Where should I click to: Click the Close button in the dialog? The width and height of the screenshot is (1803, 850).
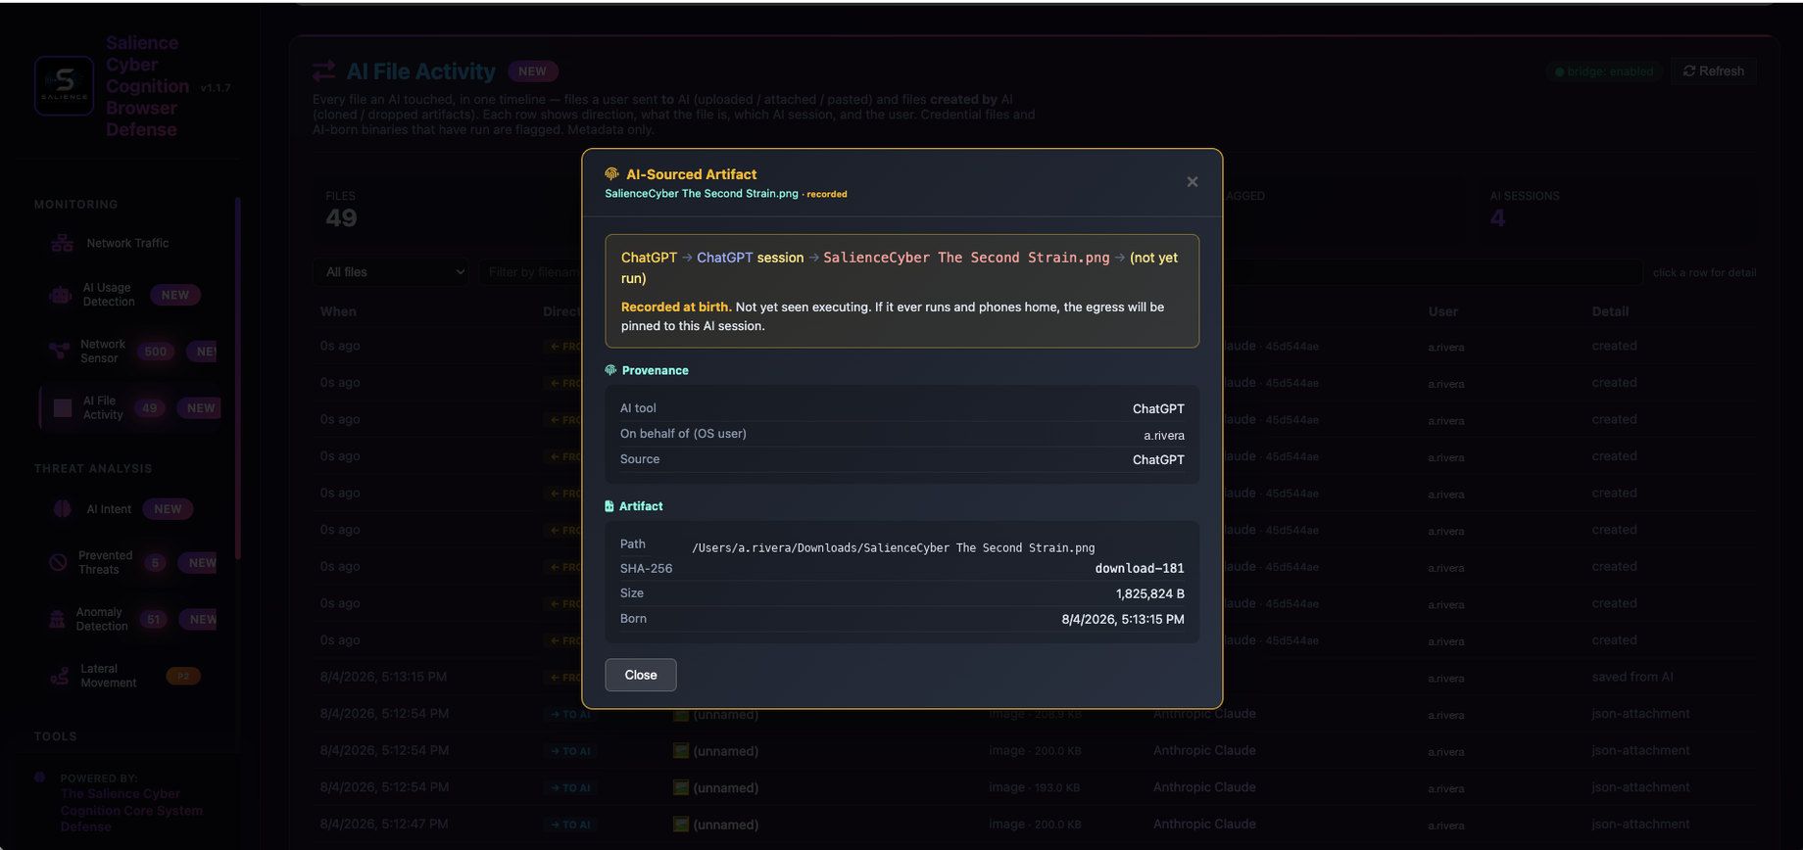640,675
